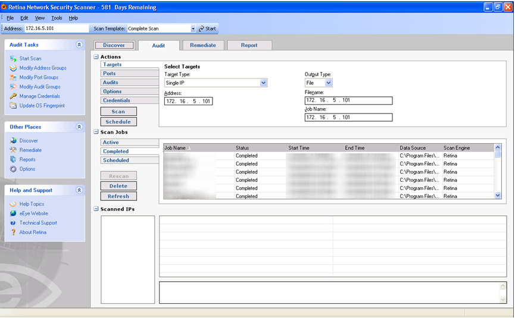The width and height of the screenshot is (515, 318).
Task: Click the Delete button
Action: pos(118,186)
